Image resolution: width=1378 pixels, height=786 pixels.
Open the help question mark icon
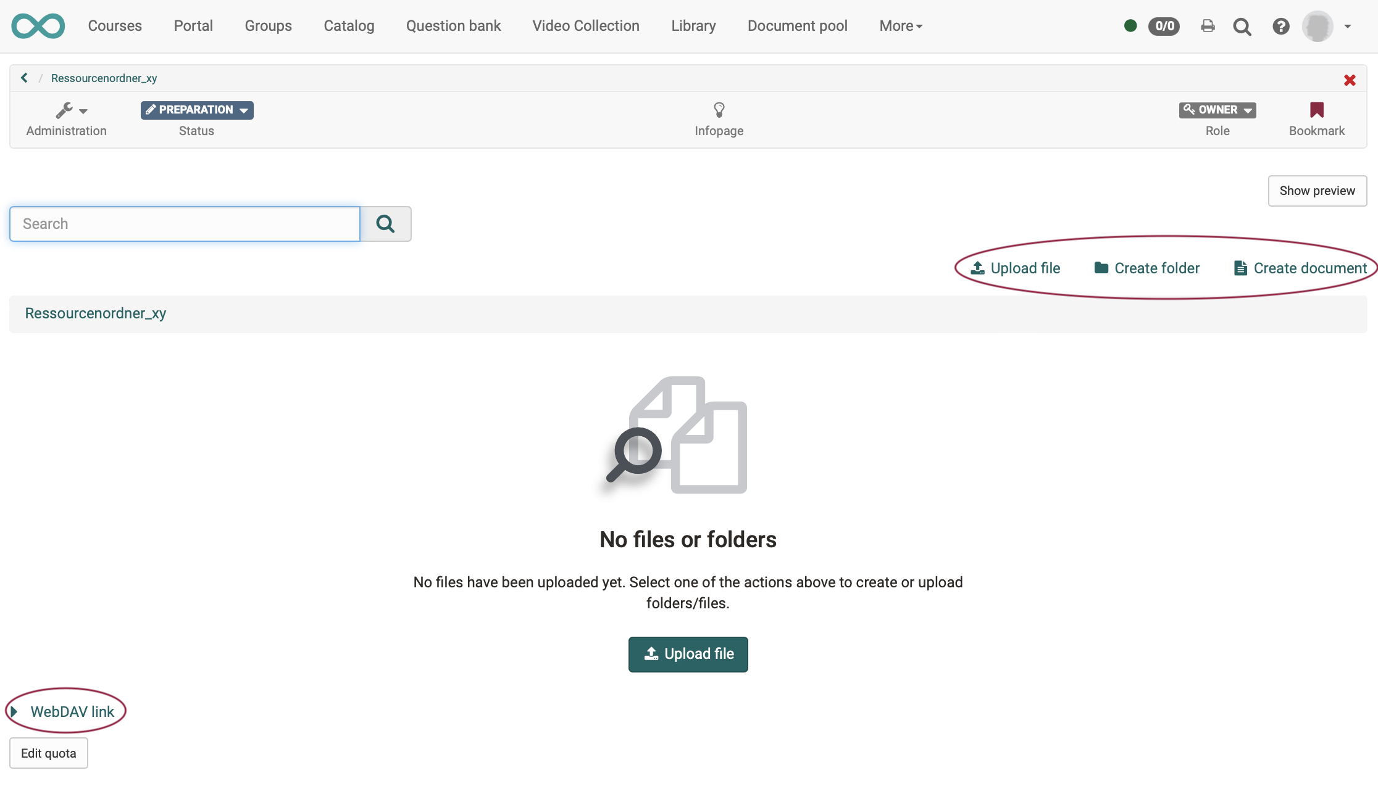(x=1281, y=27)
